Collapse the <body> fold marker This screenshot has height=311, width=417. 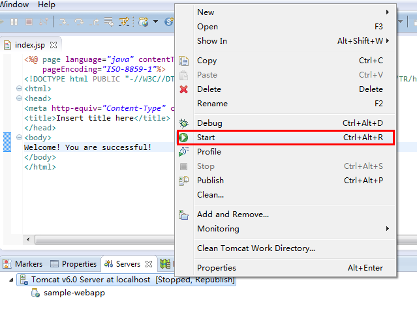coord(19,138)
